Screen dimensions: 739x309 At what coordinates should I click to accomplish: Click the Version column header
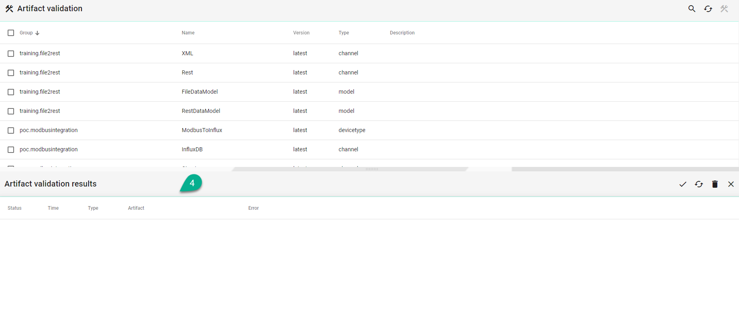(x=301, y=33)
